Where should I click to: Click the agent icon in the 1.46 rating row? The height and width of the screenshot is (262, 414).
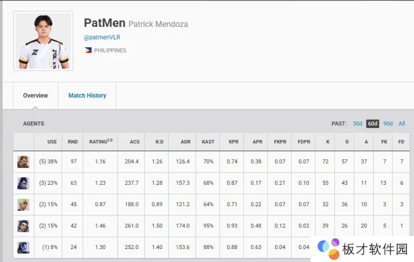23,226
